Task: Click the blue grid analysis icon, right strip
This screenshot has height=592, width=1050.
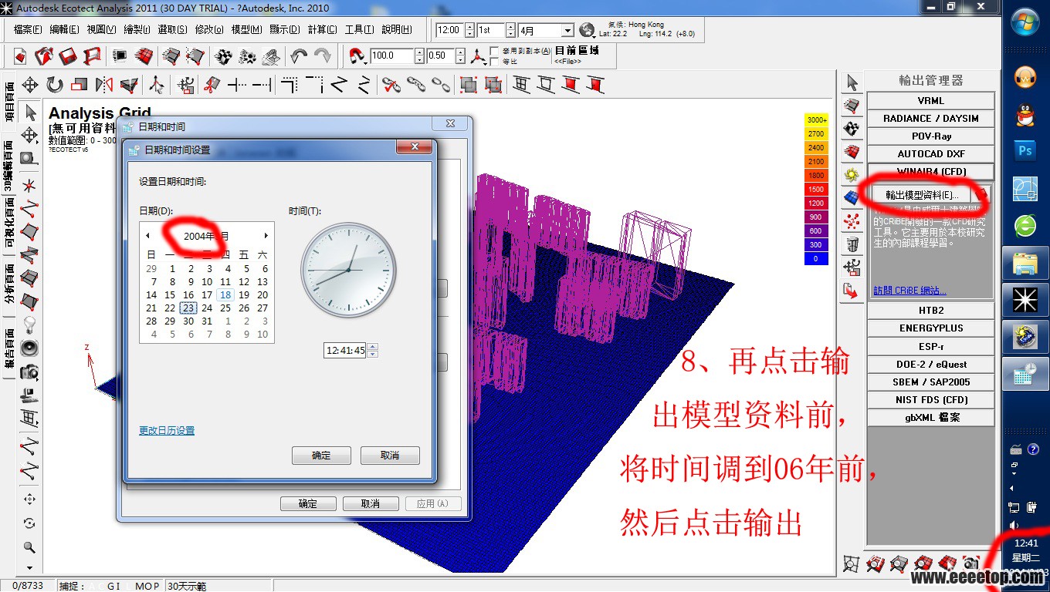Action: 852,198
